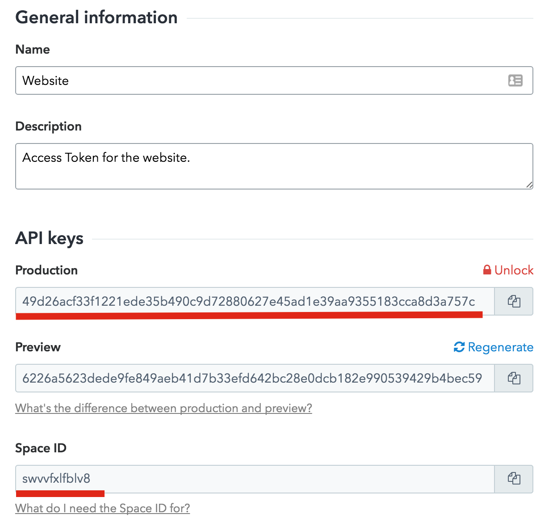Click the Space ID label
This screenshot has height=531, width=553.
click(41, 448)
